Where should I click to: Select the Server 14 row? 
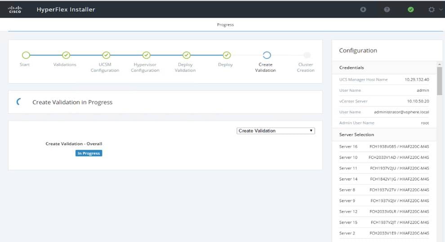tap(384, 179)
